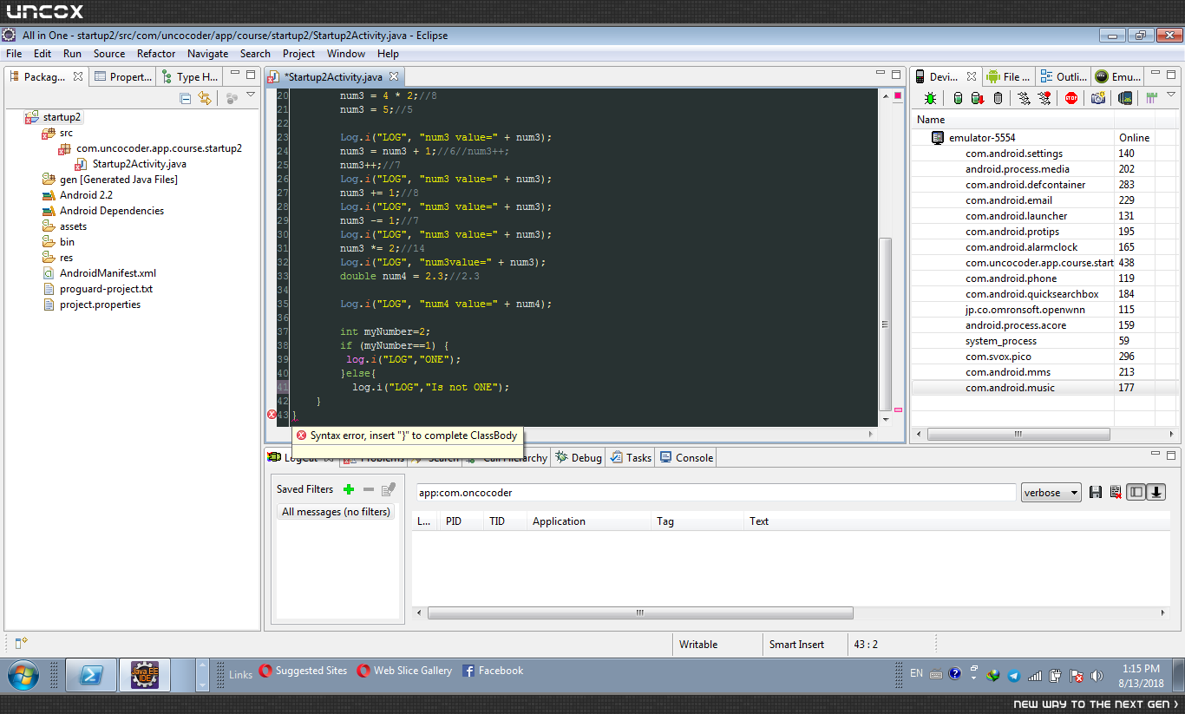The width and height of the screenshot is (1185, 714).
Task: Select com.svox.pico process row
Action: 1045,357
